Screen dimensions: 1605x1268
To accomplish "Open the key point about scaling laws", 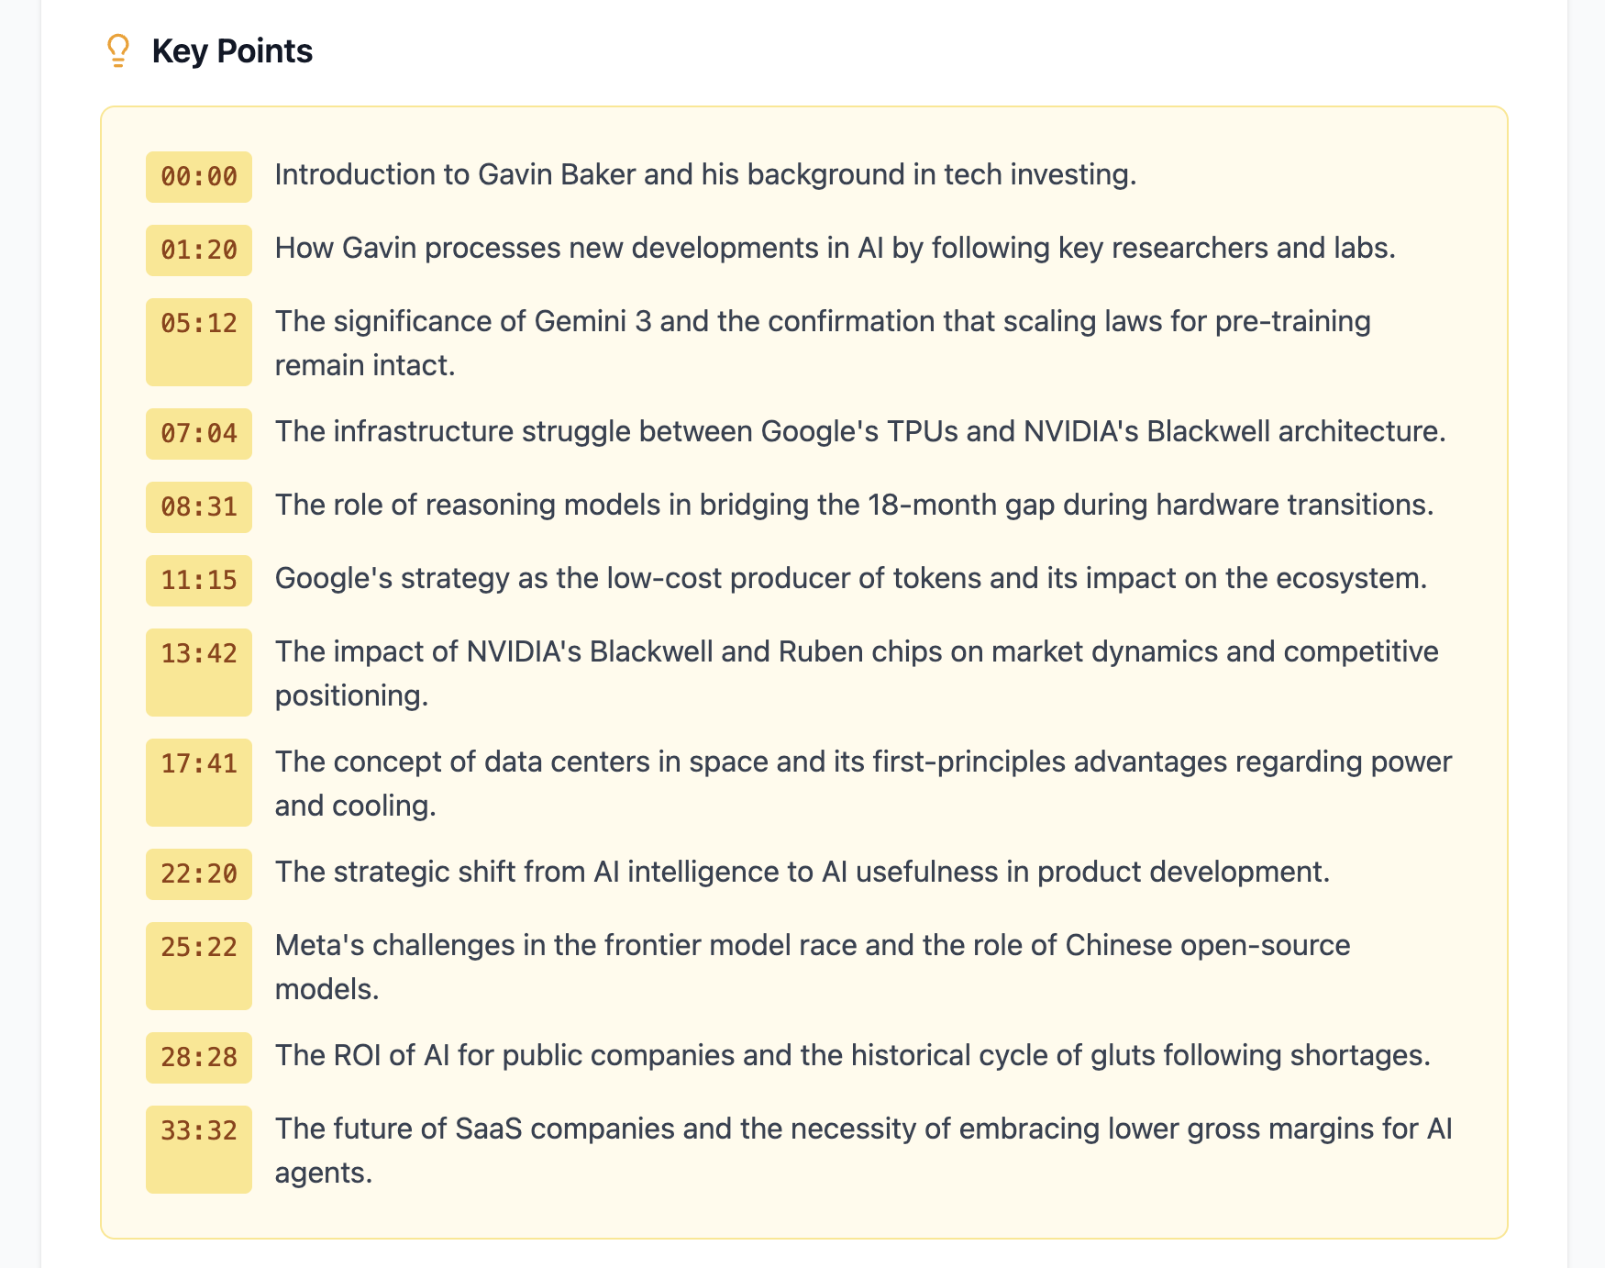I will pos(823,322).
